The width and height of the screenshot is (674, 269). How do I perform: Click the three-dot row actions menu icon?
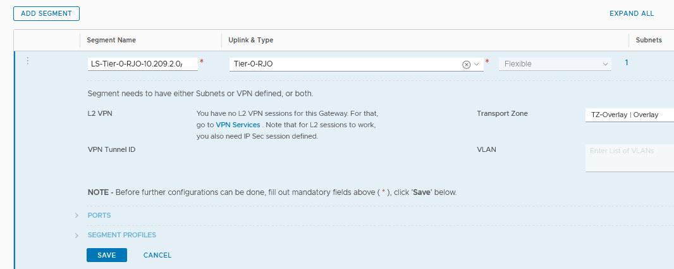[x=27, y=61]
